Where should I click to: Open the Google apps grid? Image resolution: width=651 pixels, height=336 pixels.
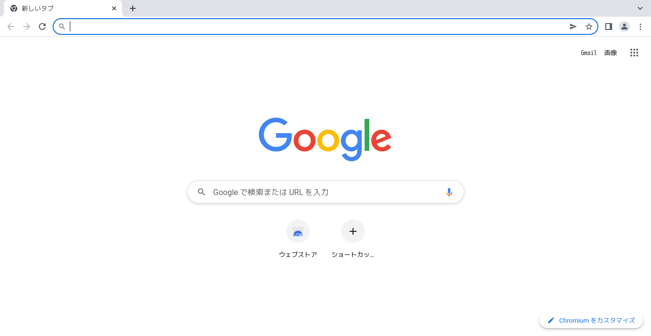click(634, 53)
